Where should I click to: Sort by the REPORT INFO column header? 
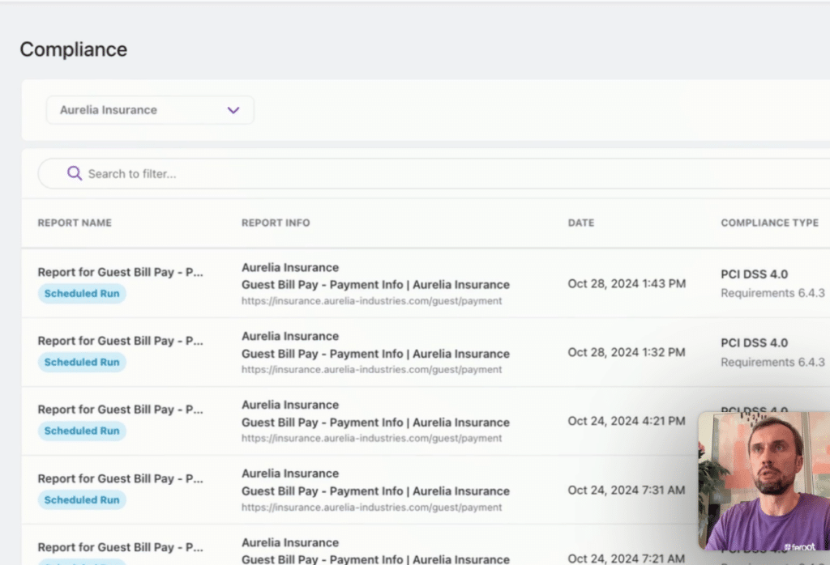tap(276, 223)
